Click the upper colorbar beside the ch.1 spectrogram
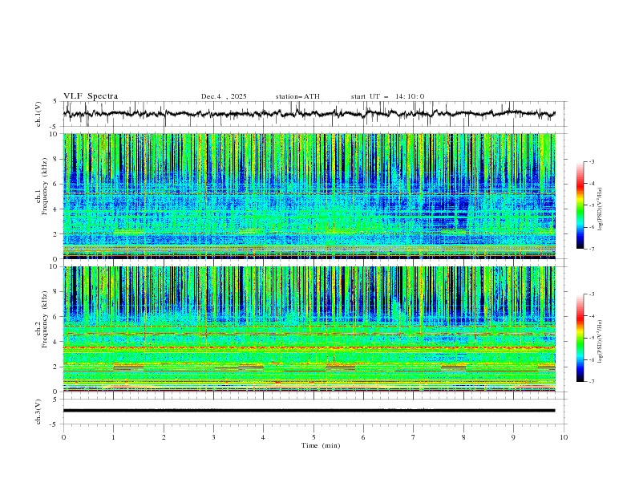This screenshot has height=491, width=635. pos(580,205)
